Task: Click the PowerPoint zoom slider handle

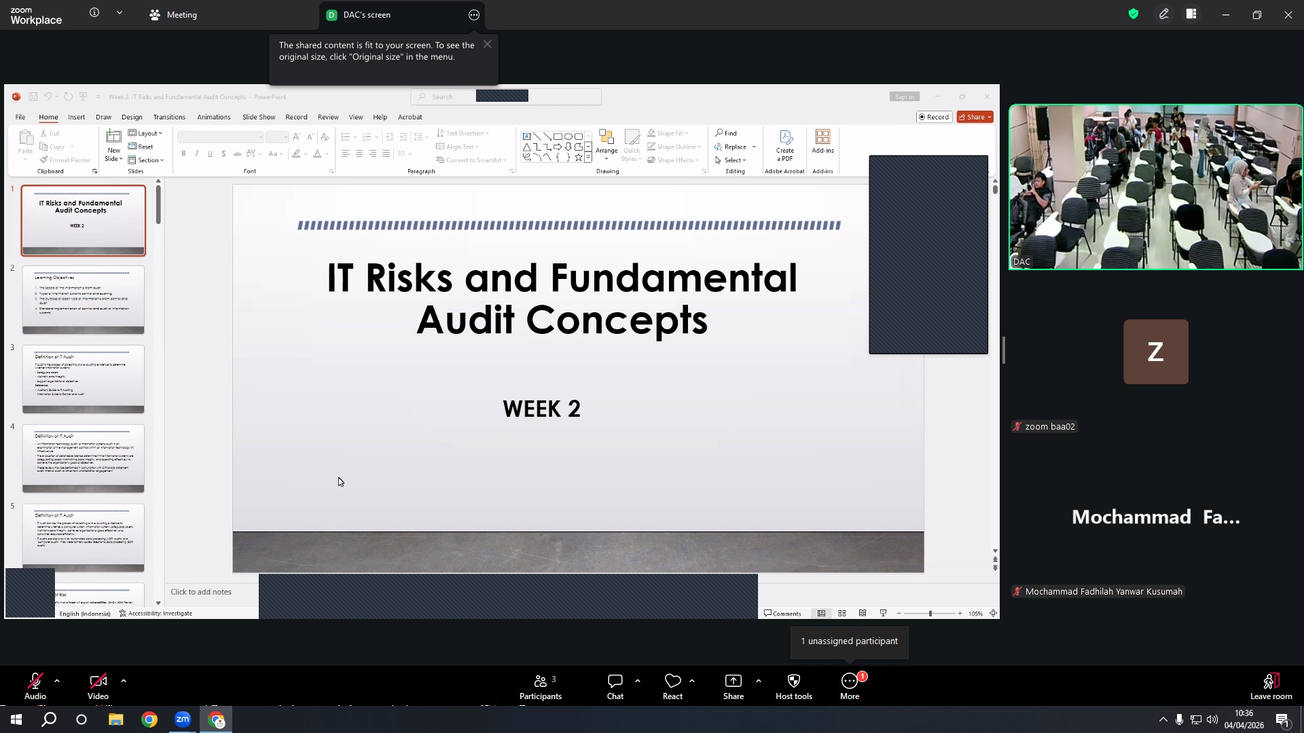Action: pos(930,614)
